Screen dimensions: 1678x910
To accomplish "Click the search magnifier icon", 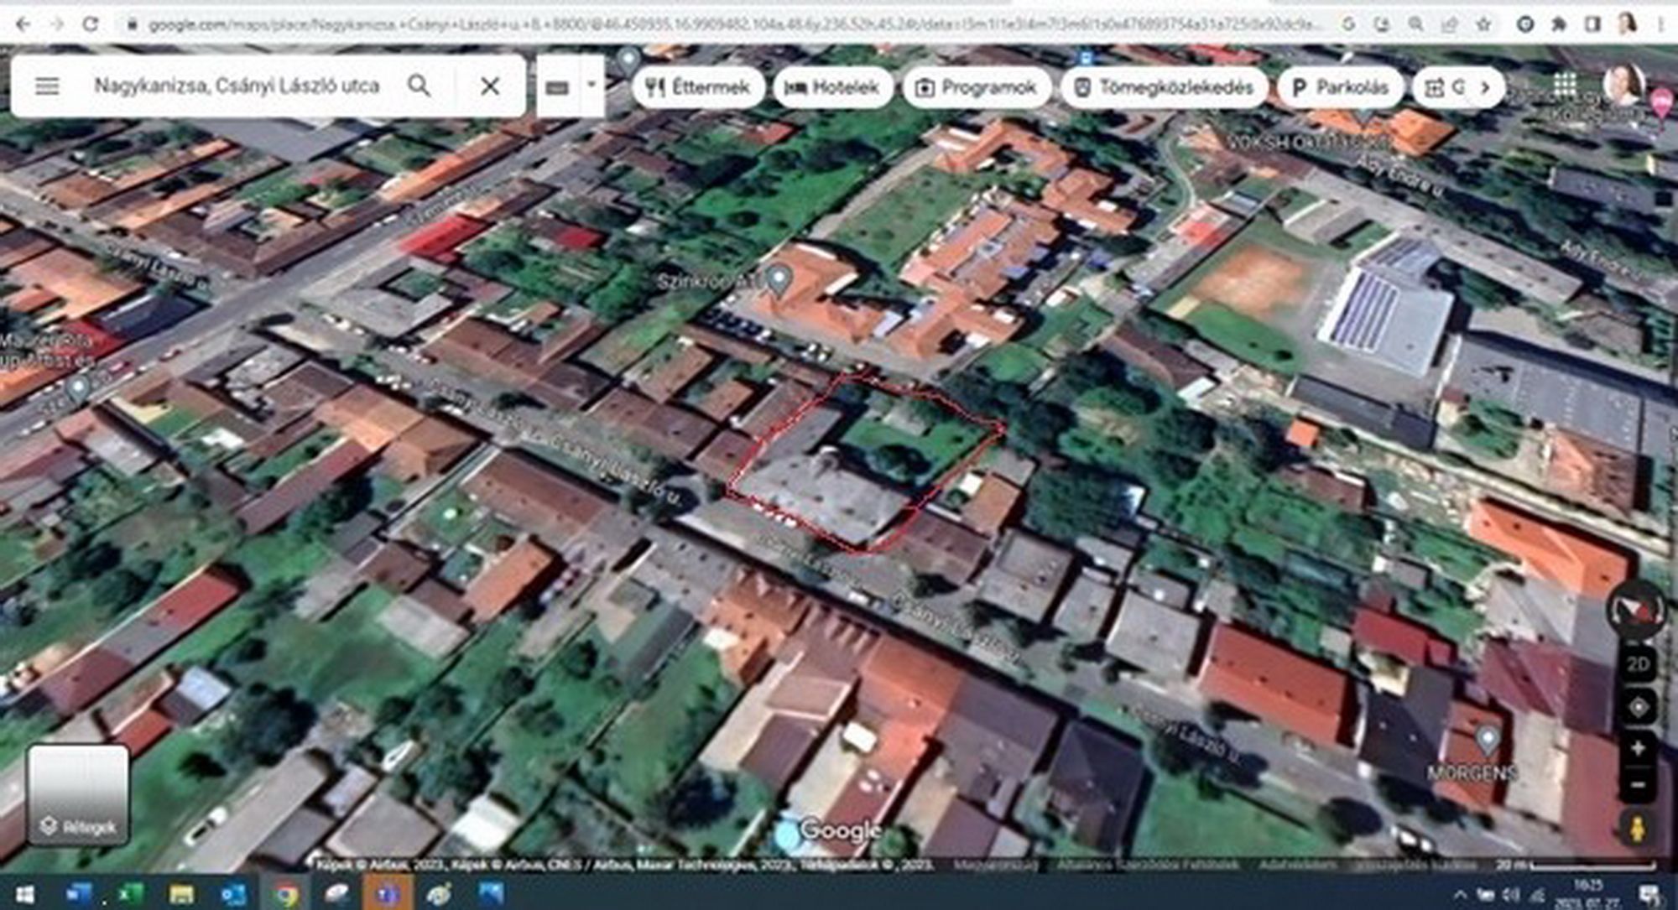I will 419,86.
